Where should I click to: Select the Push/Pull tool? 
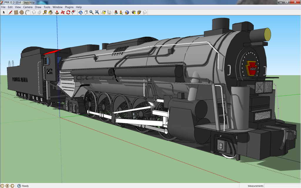[x=57, y=12]
